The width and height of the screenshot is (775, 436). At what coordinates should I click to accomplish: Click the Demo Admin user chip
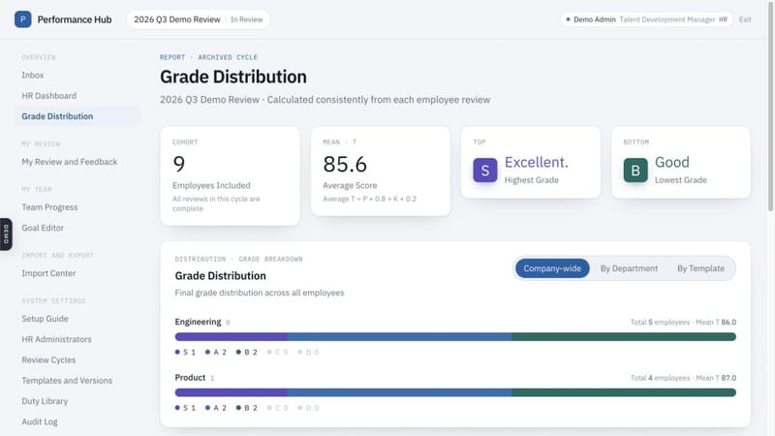[646, 19]
